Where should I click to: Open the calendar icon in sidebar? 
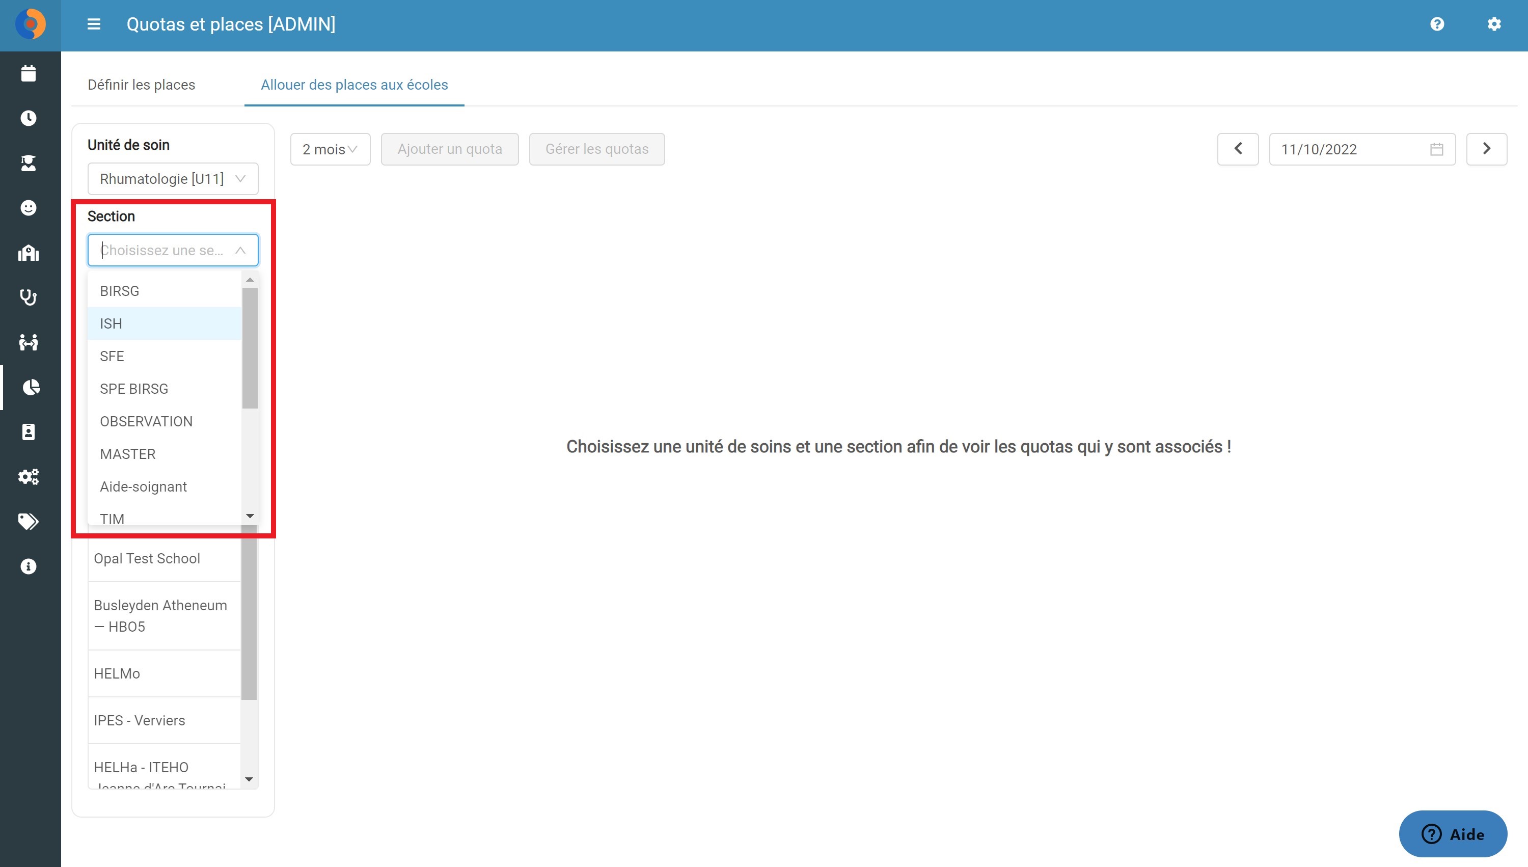click(x=29, y=73)
